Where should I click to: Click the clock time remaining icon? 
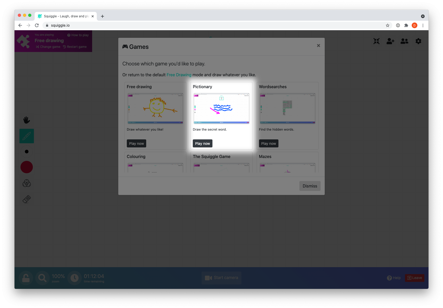click(x=75, y=278)
